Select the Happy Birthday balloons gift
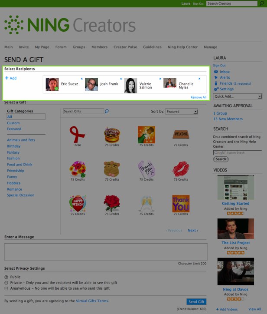Viewport: 267px width, 314px height. click(78, 203)
